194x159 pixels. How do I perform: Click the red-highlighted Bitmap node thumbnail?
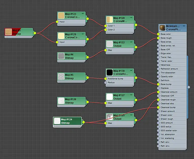(8, 32)
